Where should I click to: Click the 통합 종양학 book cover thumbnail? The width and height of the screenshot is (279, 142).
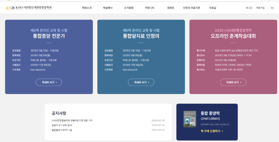click(190, 119)
